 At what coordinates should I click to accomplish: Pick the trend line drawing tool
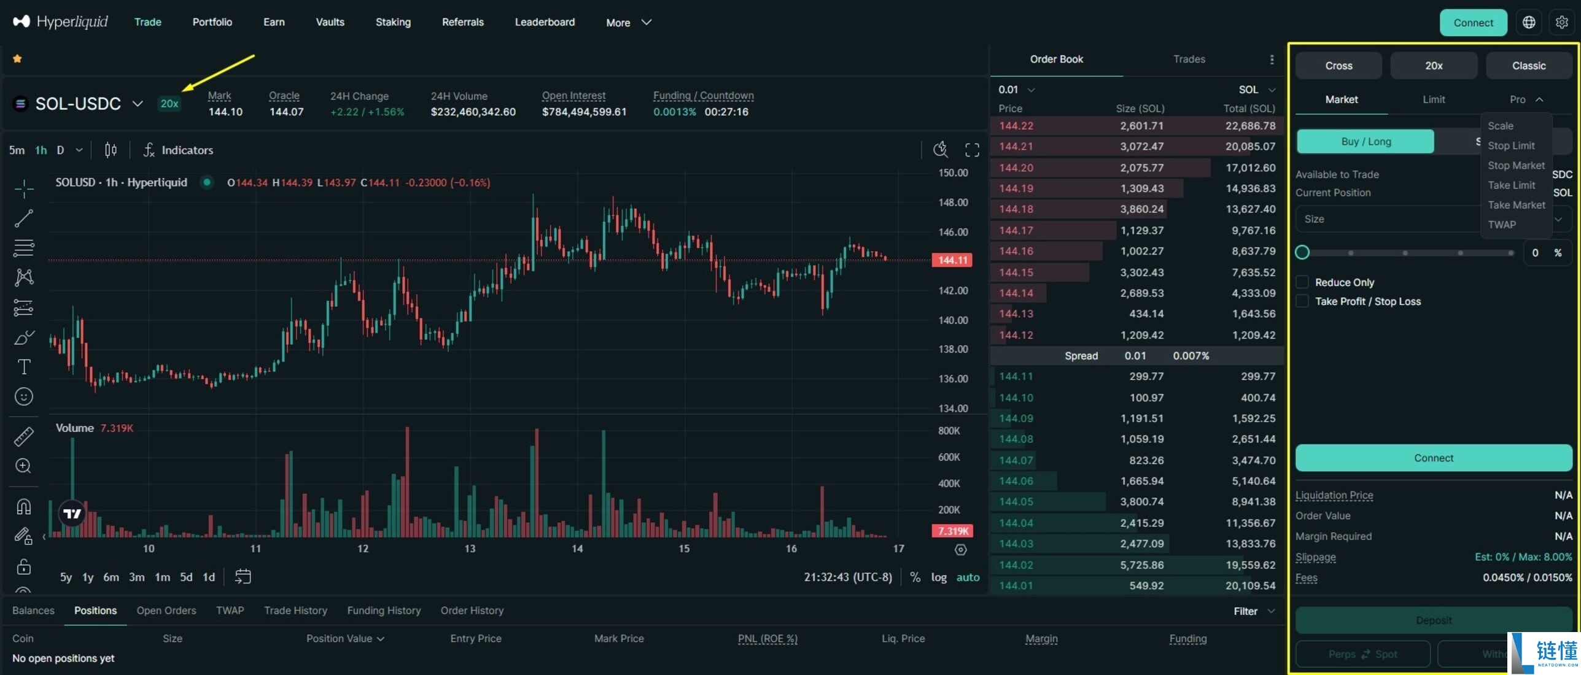point(24,218)
